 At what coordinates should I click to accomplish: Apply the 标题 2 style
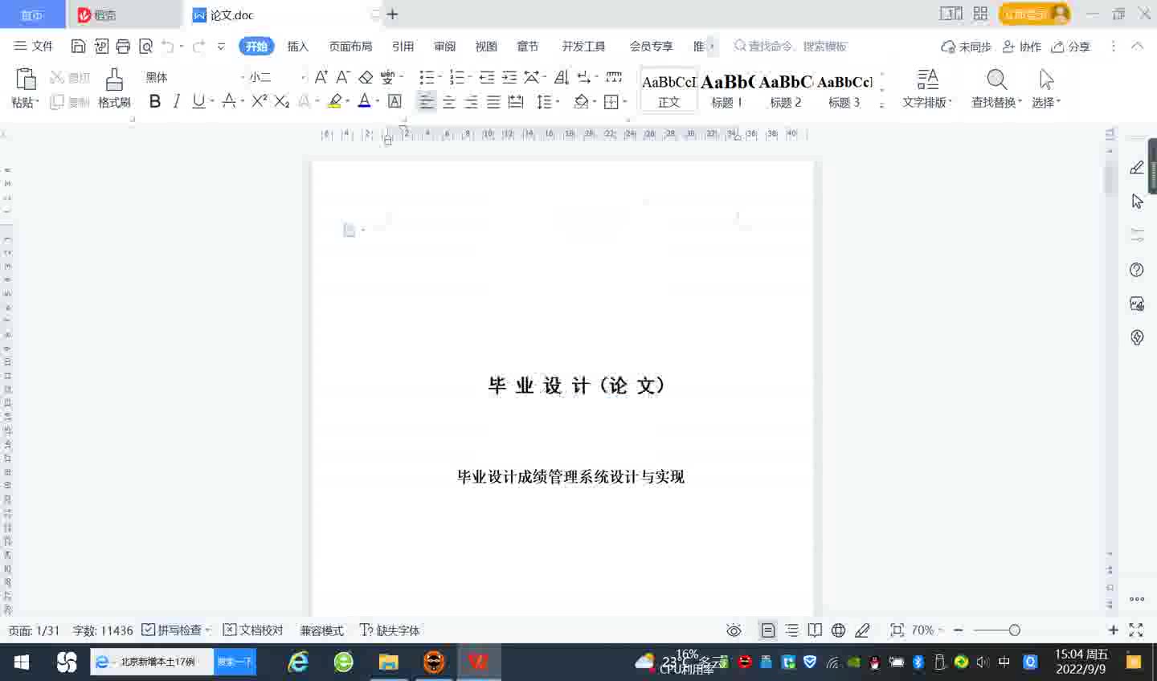click(786, 91)
